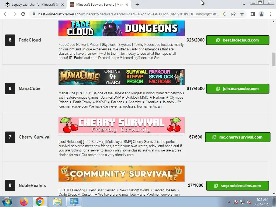Screen dimensions: 276x207
Task: Open the FadeCloud server name link
Action: (x=30, y=40)
